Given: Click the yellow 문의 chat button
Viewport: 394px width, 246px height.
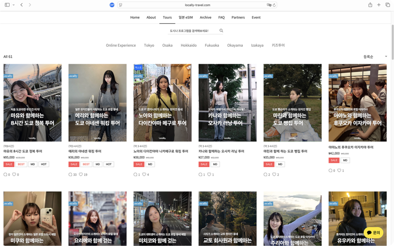Looking at the screenshot, I should (x=373, y=233).
